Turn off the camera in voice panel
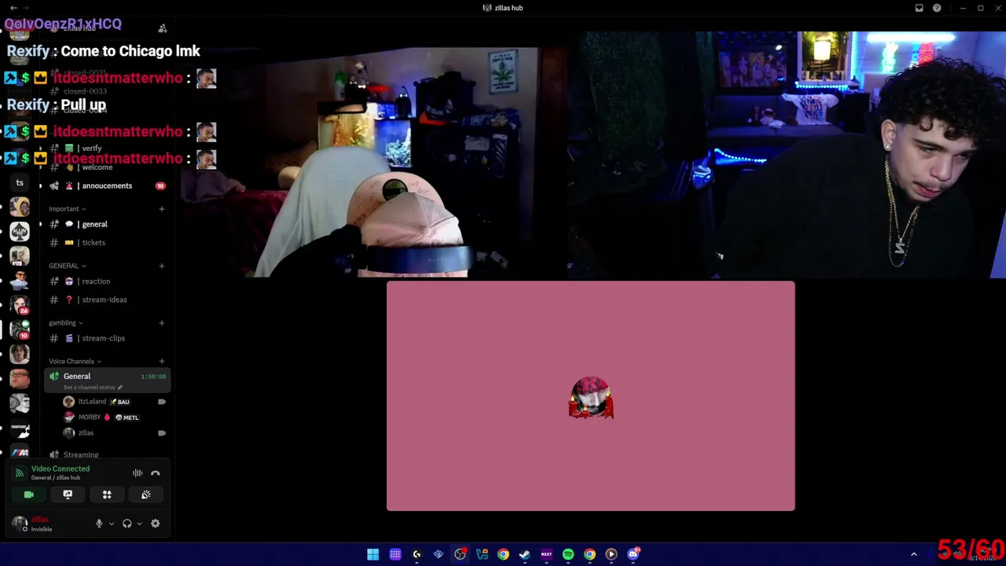The image size is (1006, 566). pos(29,494)
